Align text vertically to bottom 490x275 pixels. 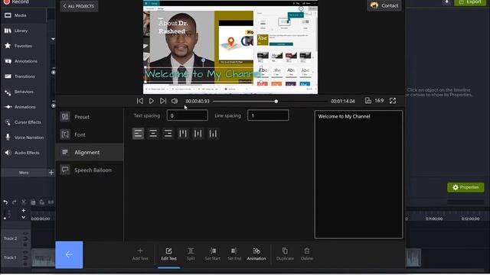pyautogui.click(x=213, y=134)
